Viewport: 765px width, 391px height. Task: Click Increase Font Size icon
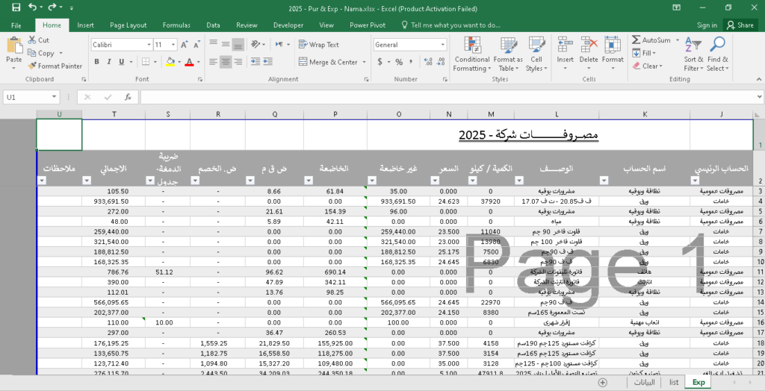pyautogui.click(x=185, y=45)
